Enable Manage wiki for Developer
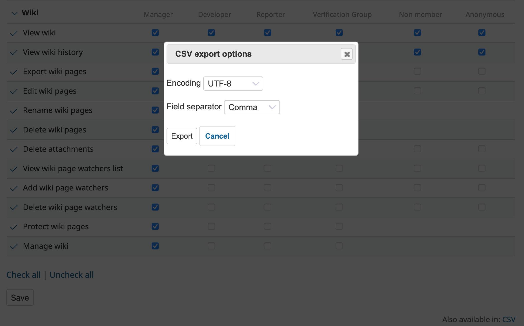This screenshot has width=524, height=326. click(211, 246)
